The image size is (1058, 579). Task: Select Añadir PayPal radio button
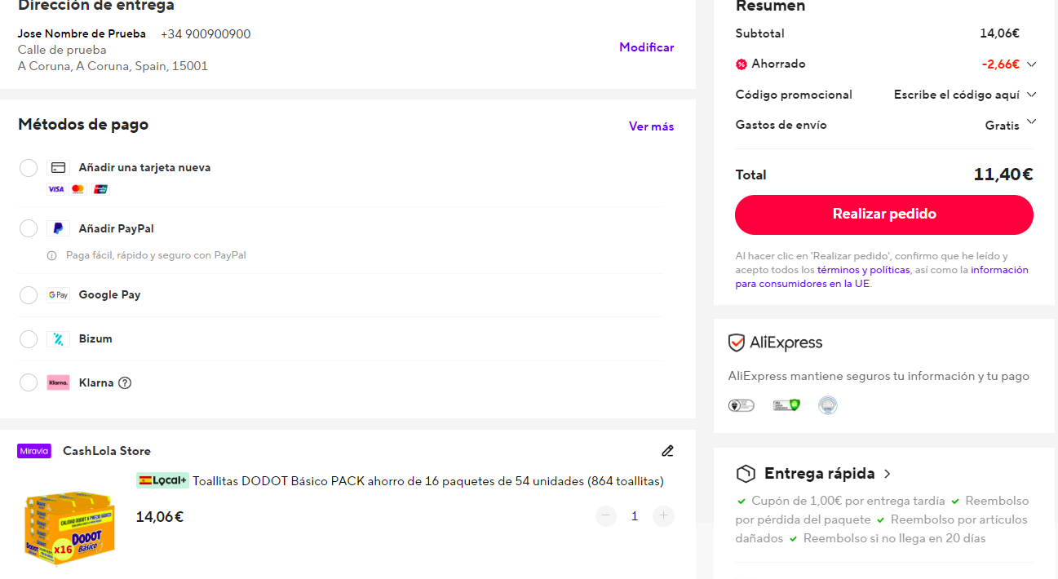pyautogui.click(x=29, y=228)
